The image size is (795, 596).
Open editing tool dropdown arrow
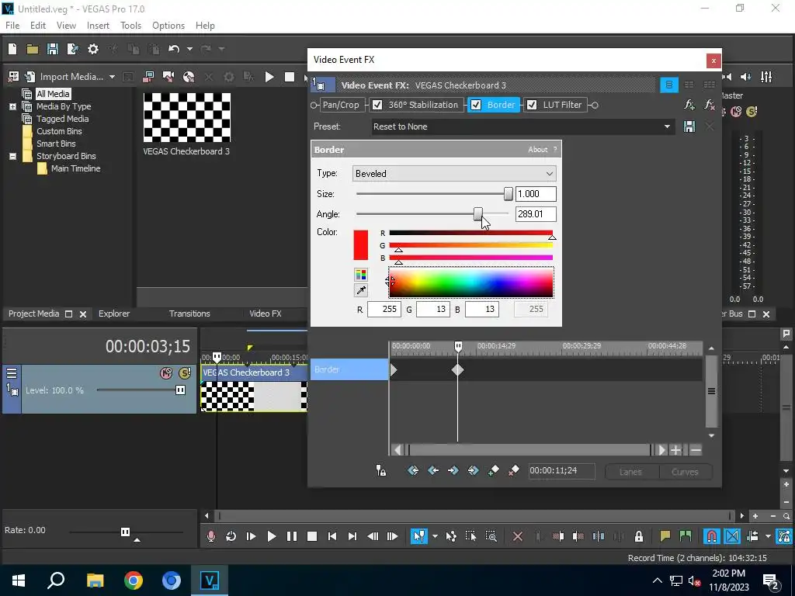click(x=435, y=536)
